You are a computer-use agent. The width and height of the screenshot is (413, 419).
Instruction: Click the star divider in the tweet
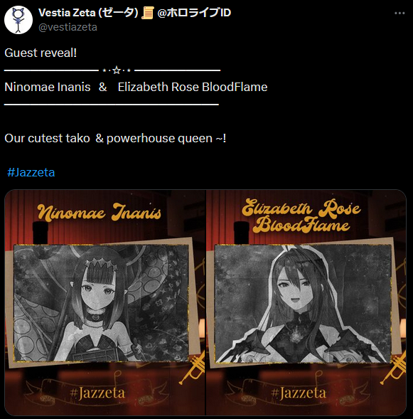pyautogui.click(x=117, y=70)
